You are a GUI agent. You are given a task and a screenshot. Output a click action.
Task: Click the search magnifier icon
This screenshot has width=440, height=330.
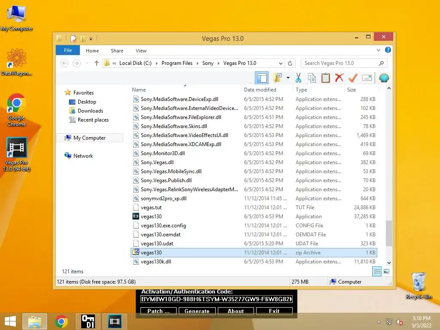tap(381, 63)
